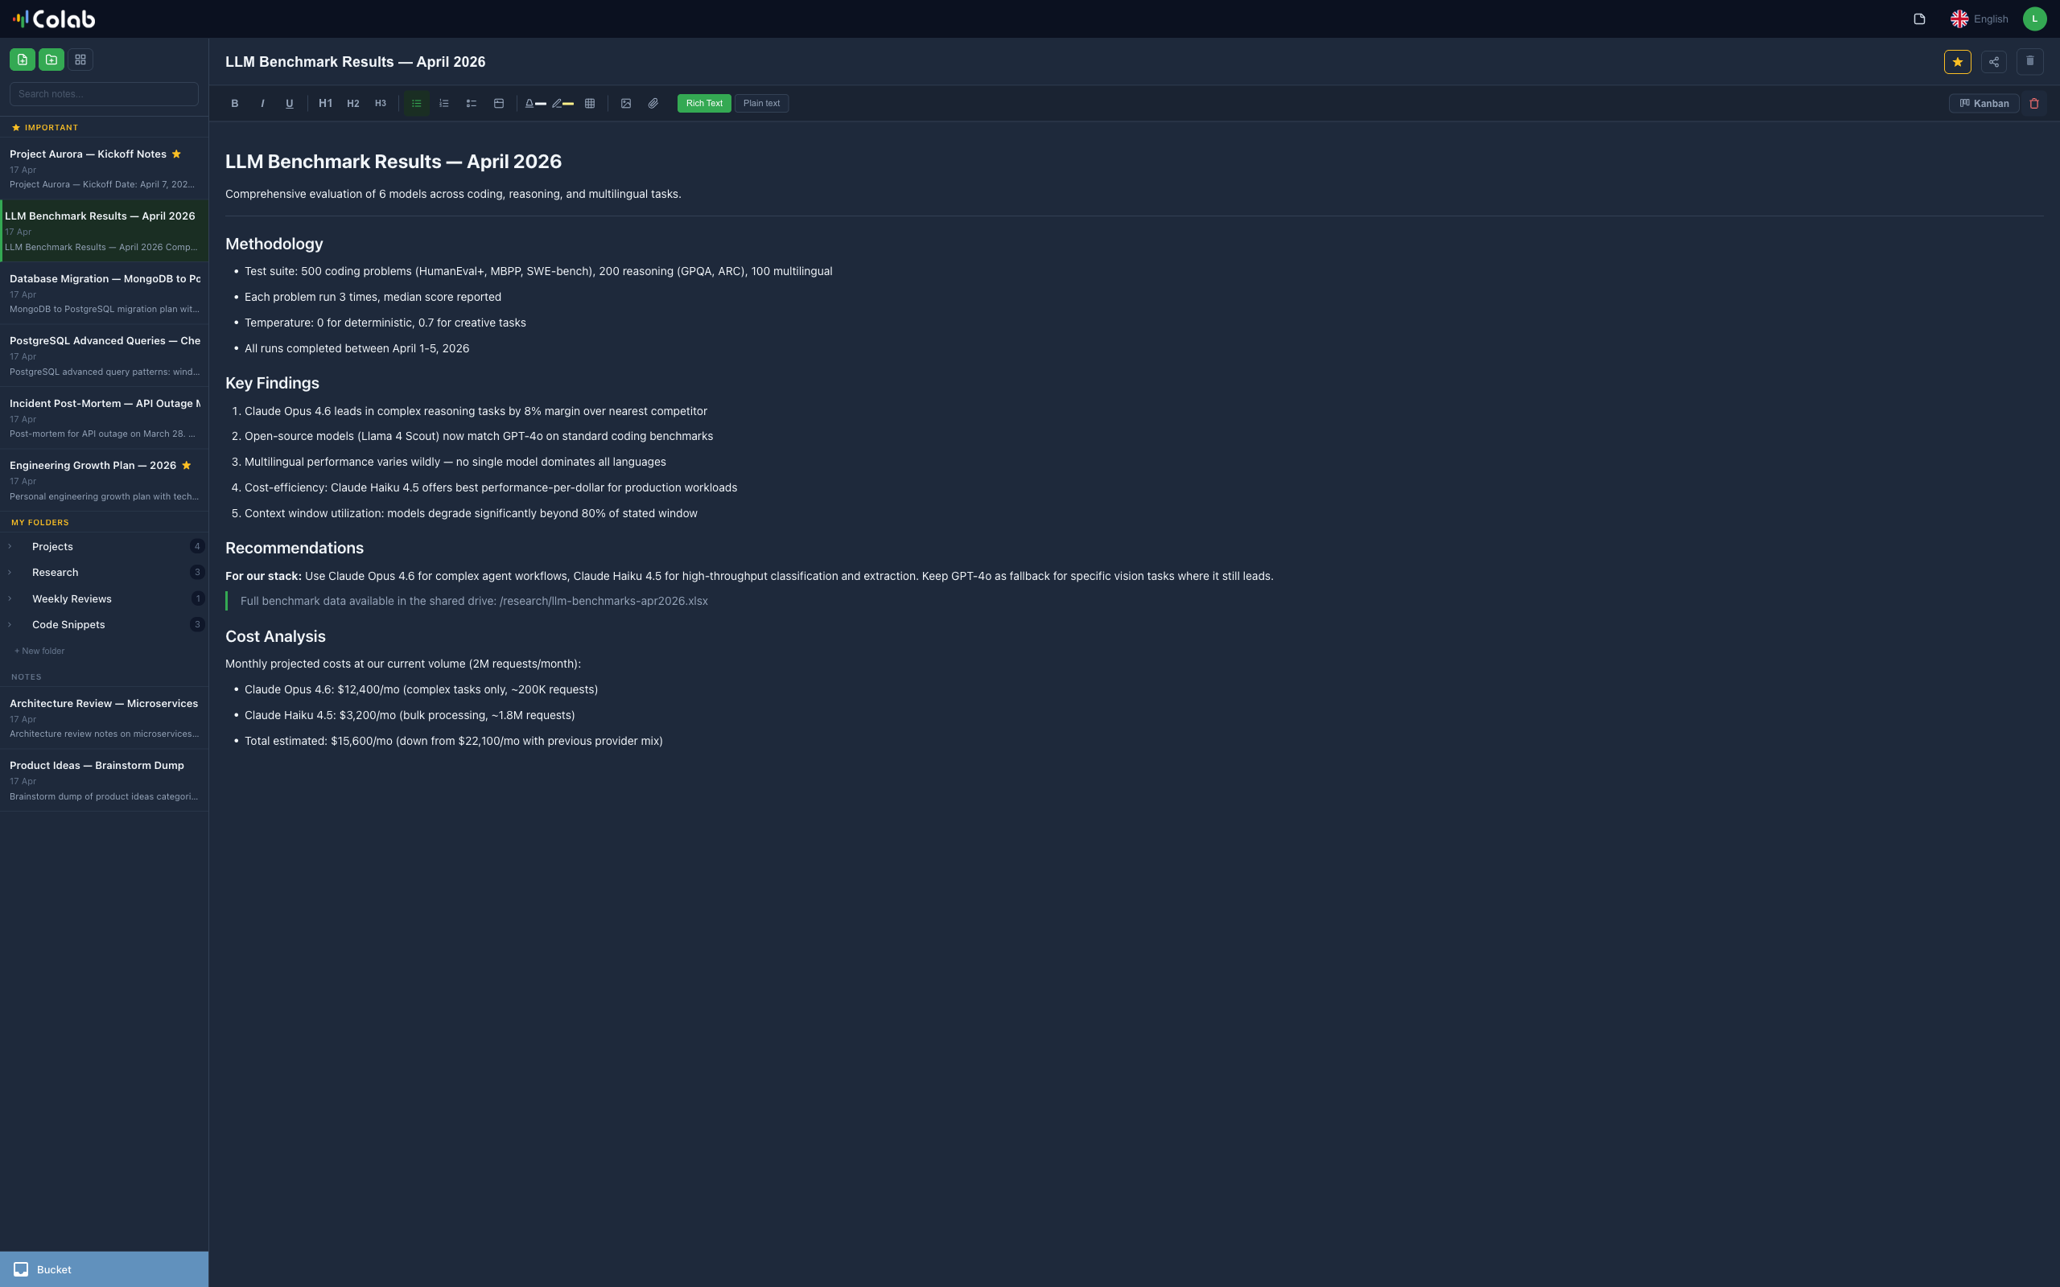
Task: Select the LLM Benchmark Results note in the sidebar
Action: (104, 231)
